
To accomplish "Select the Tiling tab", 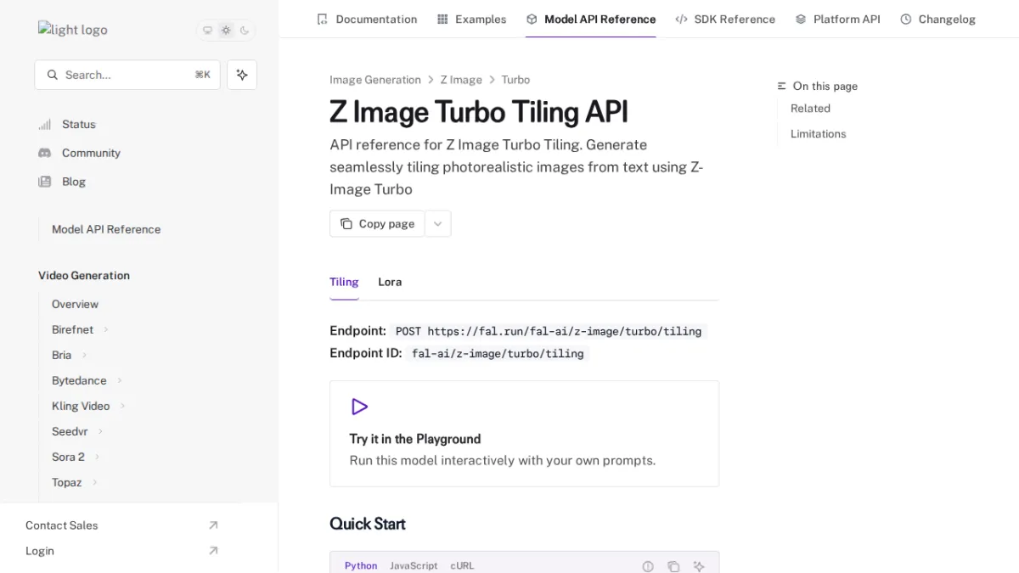I will pos(344,282).
